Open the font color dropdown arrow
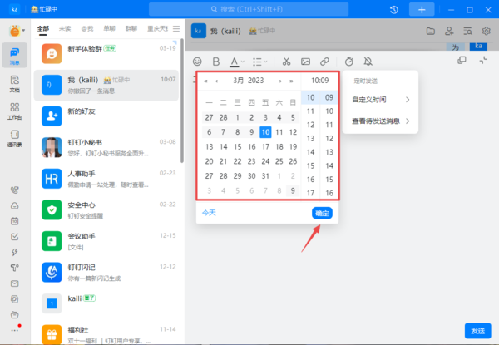The image size is (499, 345). (245, 62)
